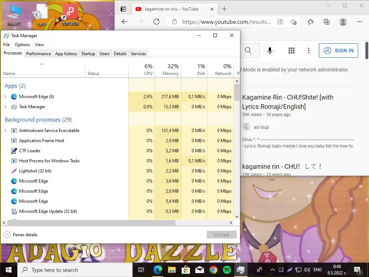Open Edge Favorites list icon

(x=311, y=22)
